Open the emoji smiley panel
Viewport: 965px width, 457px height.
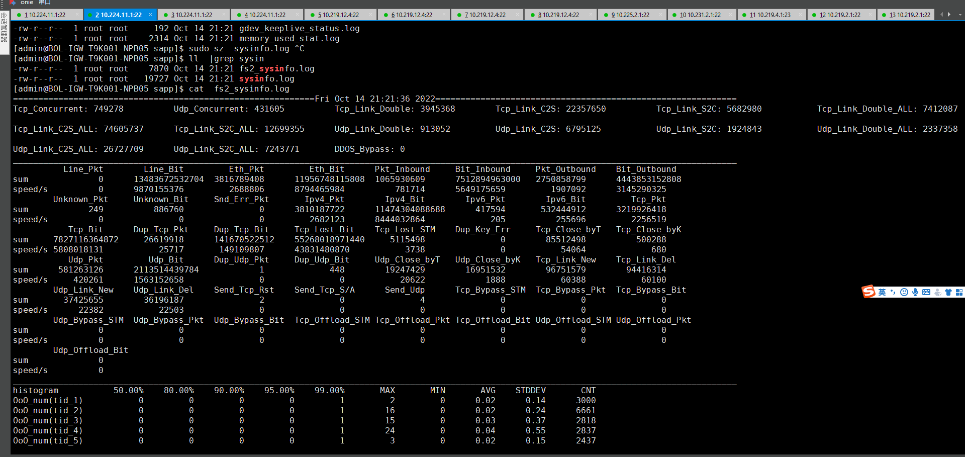pos(904,292)
